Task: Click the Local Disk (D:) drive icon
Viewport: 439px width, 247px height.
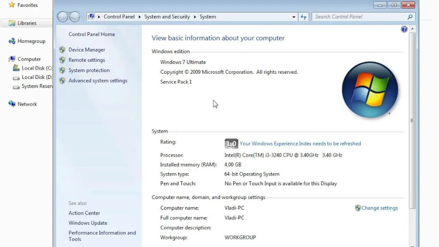Action: tap(16, 78)
